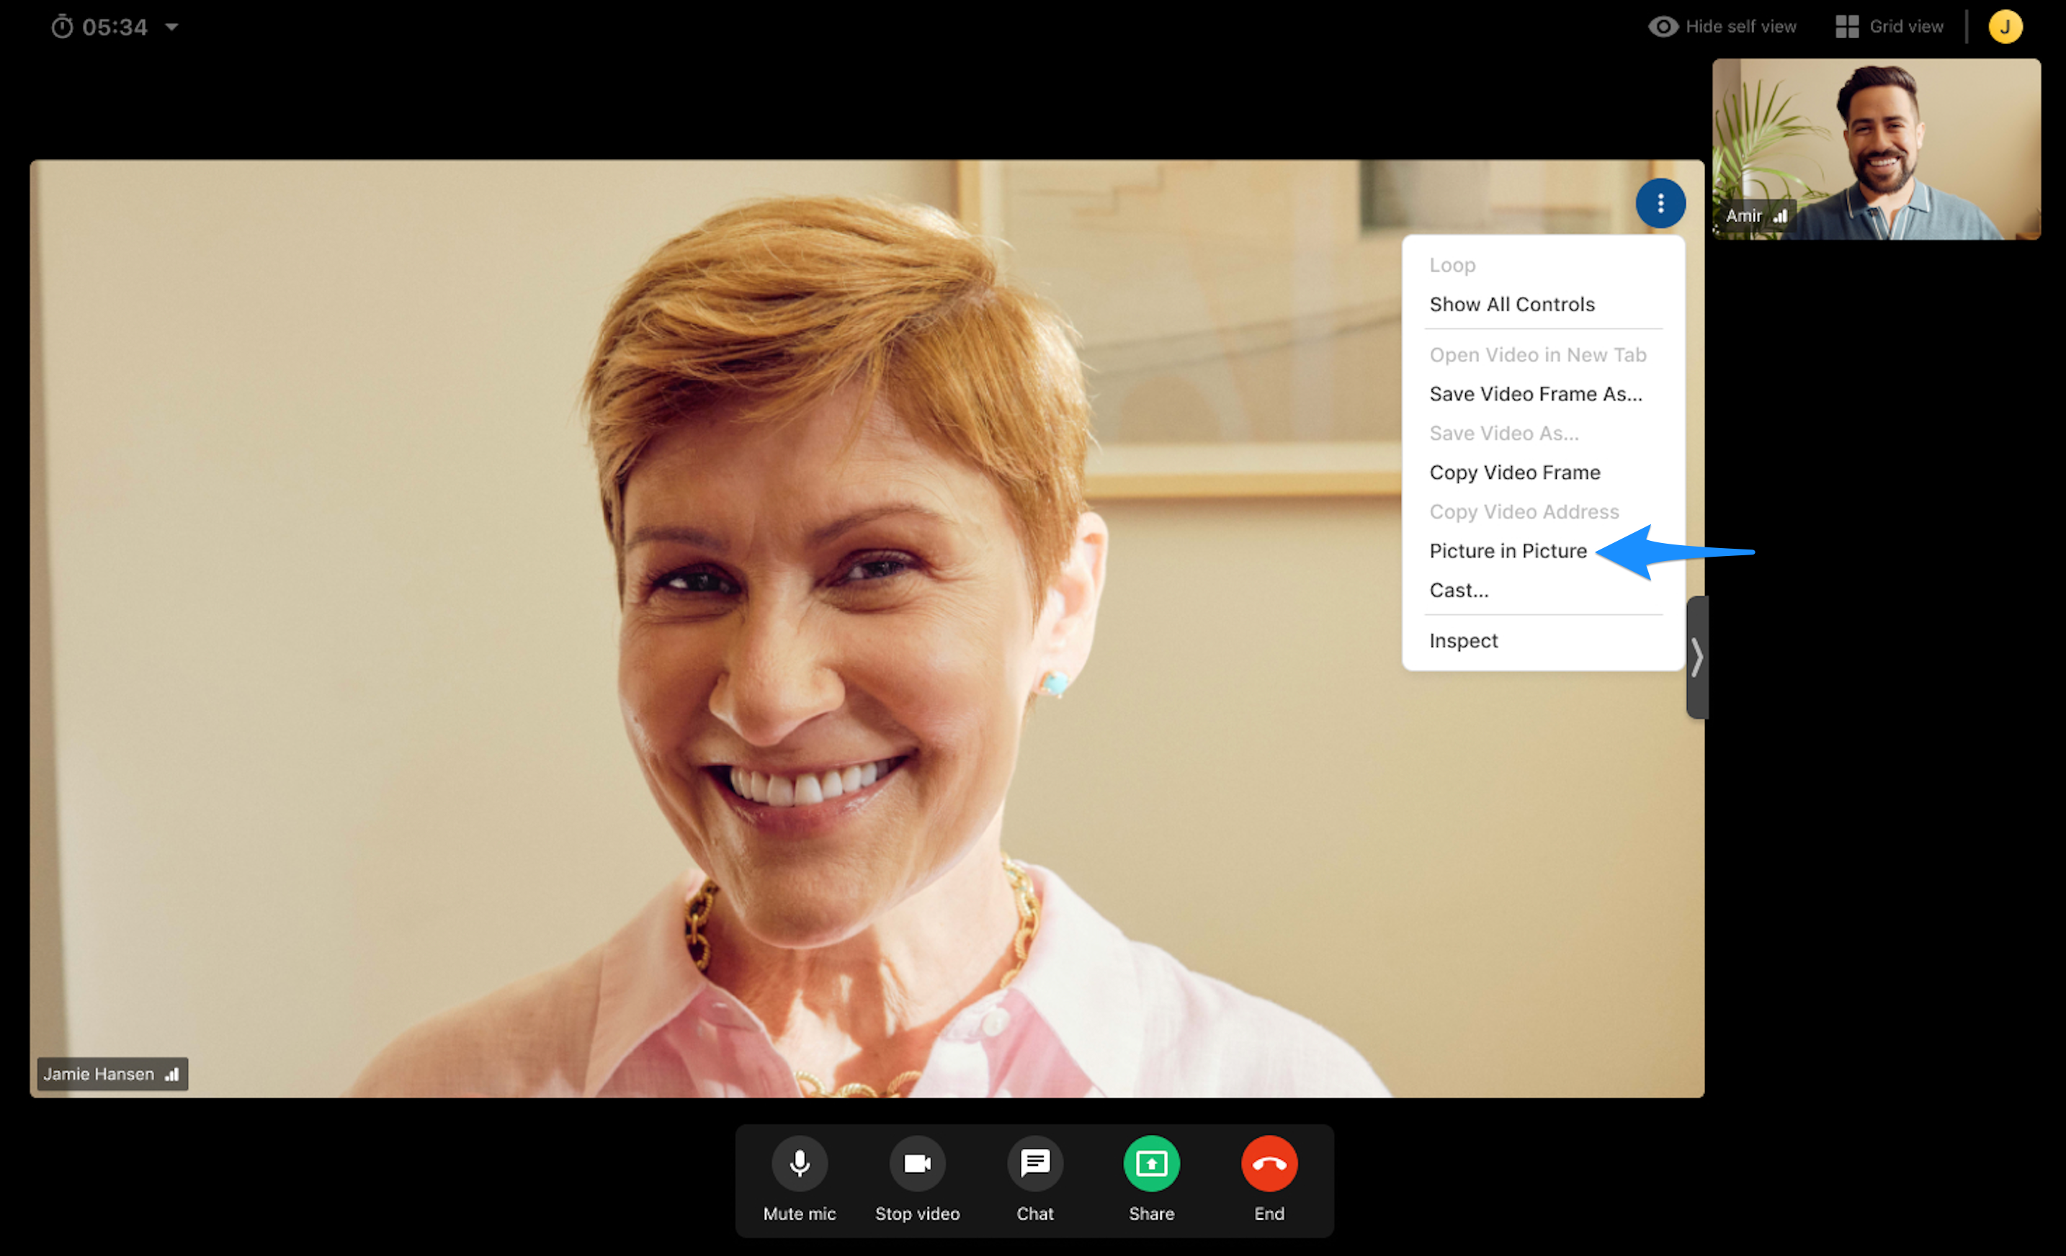Screen dimensions: 2066x1256
Task: Check Amir's signal strength icon
Action: point(1780,215)
